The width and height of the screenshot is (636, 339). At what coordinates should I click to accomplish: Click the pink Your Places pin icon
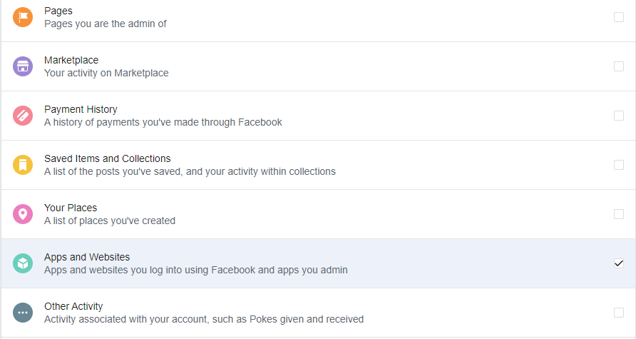coord(23,214)
